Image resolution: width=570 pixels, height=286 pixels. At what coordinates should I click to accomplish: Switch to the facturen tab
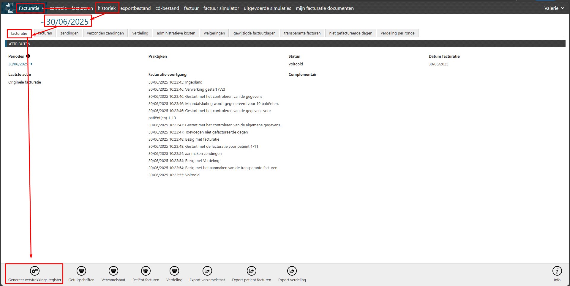45,33
